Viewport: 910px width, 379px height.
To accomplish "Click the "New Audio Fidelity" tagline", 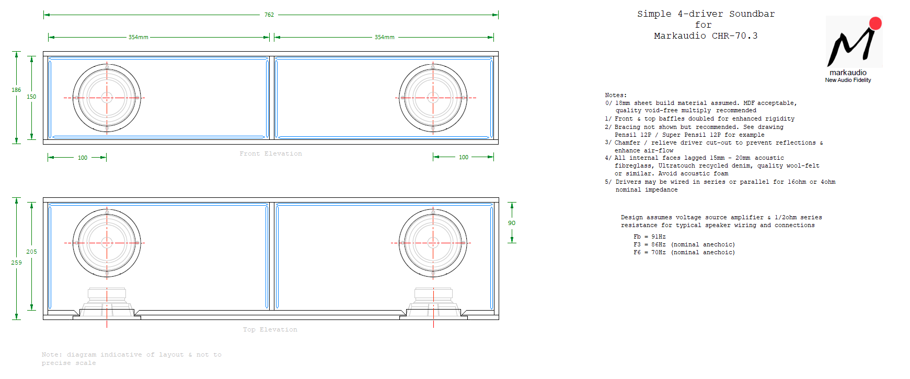I will click(848, 80).
